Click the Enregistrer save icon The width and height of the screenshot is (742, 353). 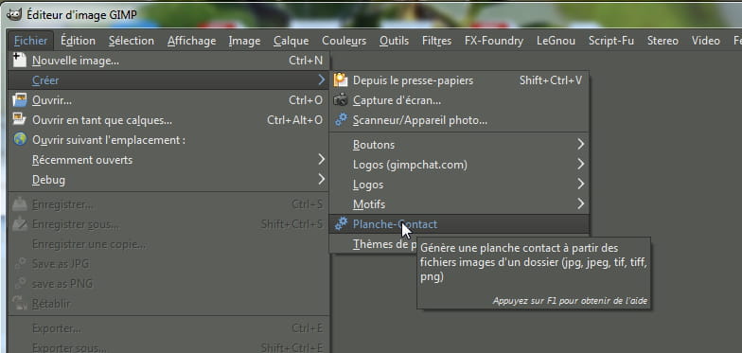[x=20, y=204]
